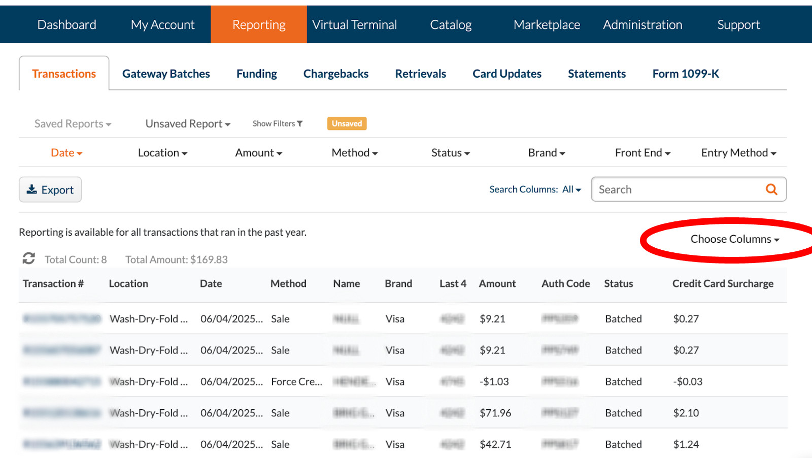Open the Chargebacks tab
812x458 pixels.
point(336,74)
